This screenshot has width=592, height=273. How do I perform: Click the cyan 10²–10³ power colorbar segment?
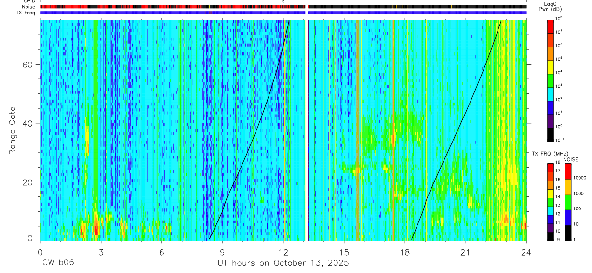(550, 93)
